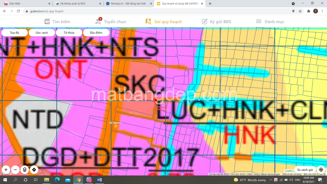Open File Explorer from taskbar
This screenshot has height=184, width=327.
[46, 180]
